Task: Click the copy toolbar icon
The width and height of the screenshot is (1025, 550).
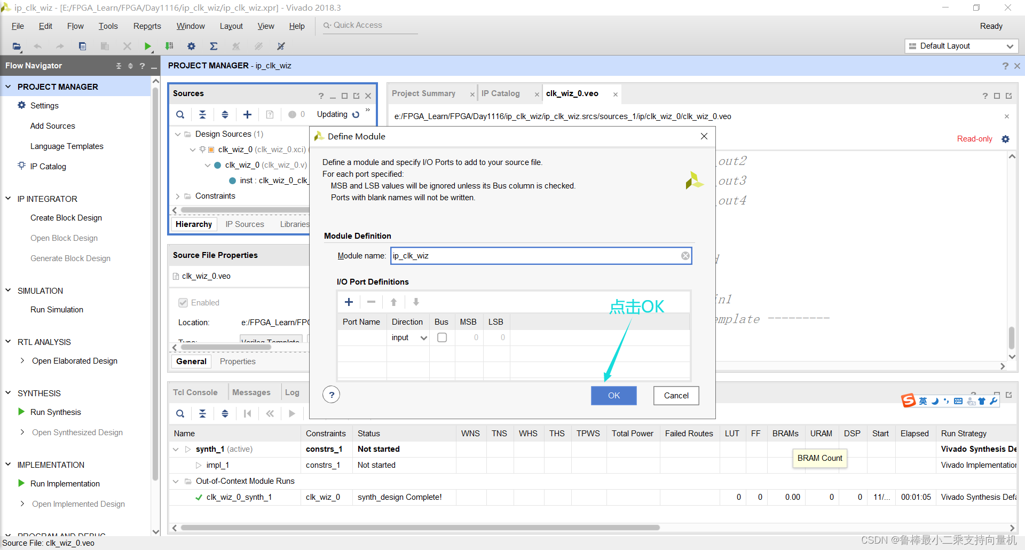Action: pyautogui.click(x=82, y=46)
